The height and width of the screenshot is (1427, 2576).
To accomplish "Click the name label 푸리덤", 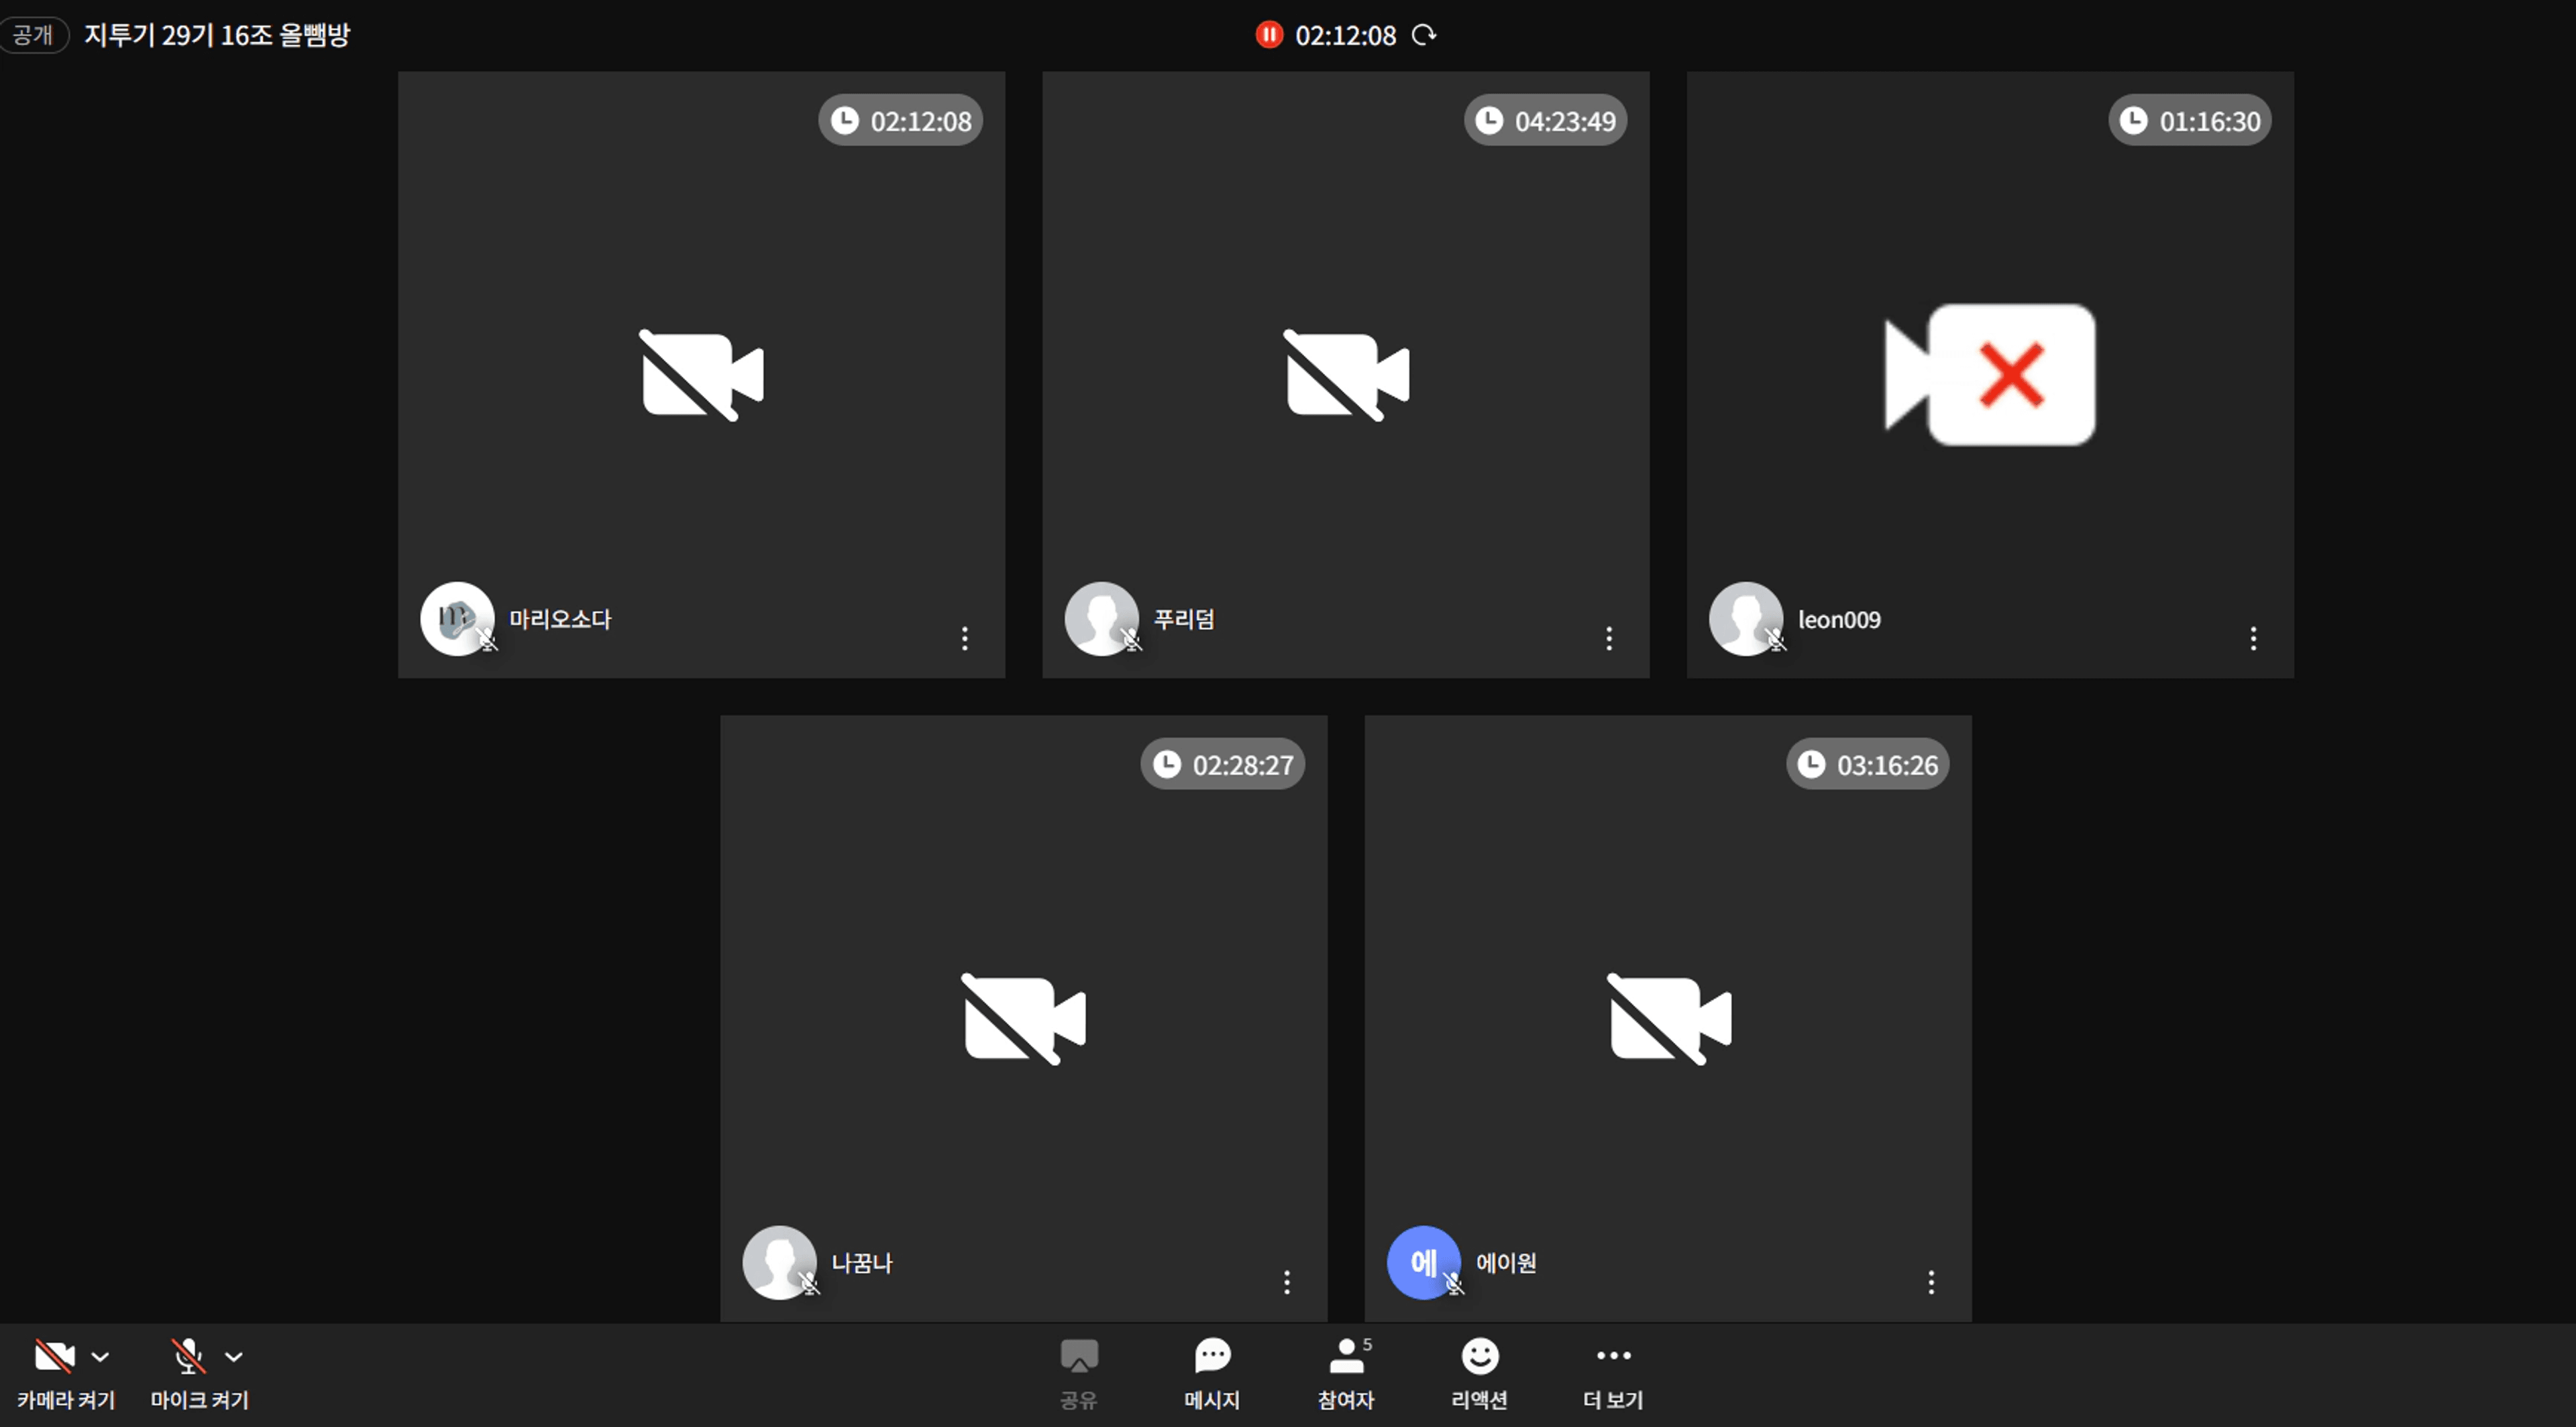I will coord(1184,619).
